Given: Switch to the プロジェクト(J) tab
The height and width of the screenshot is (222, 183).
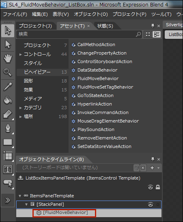Looking at the screenshot, I should [35, 26].
